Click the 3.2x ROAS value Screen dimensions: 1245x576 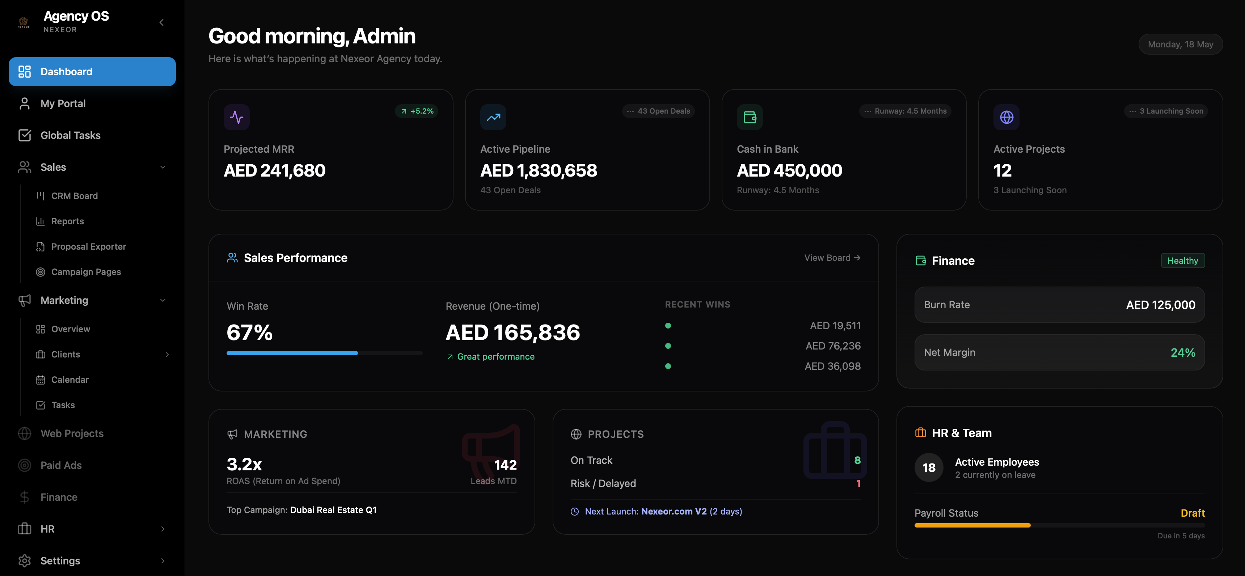(244, 464)
